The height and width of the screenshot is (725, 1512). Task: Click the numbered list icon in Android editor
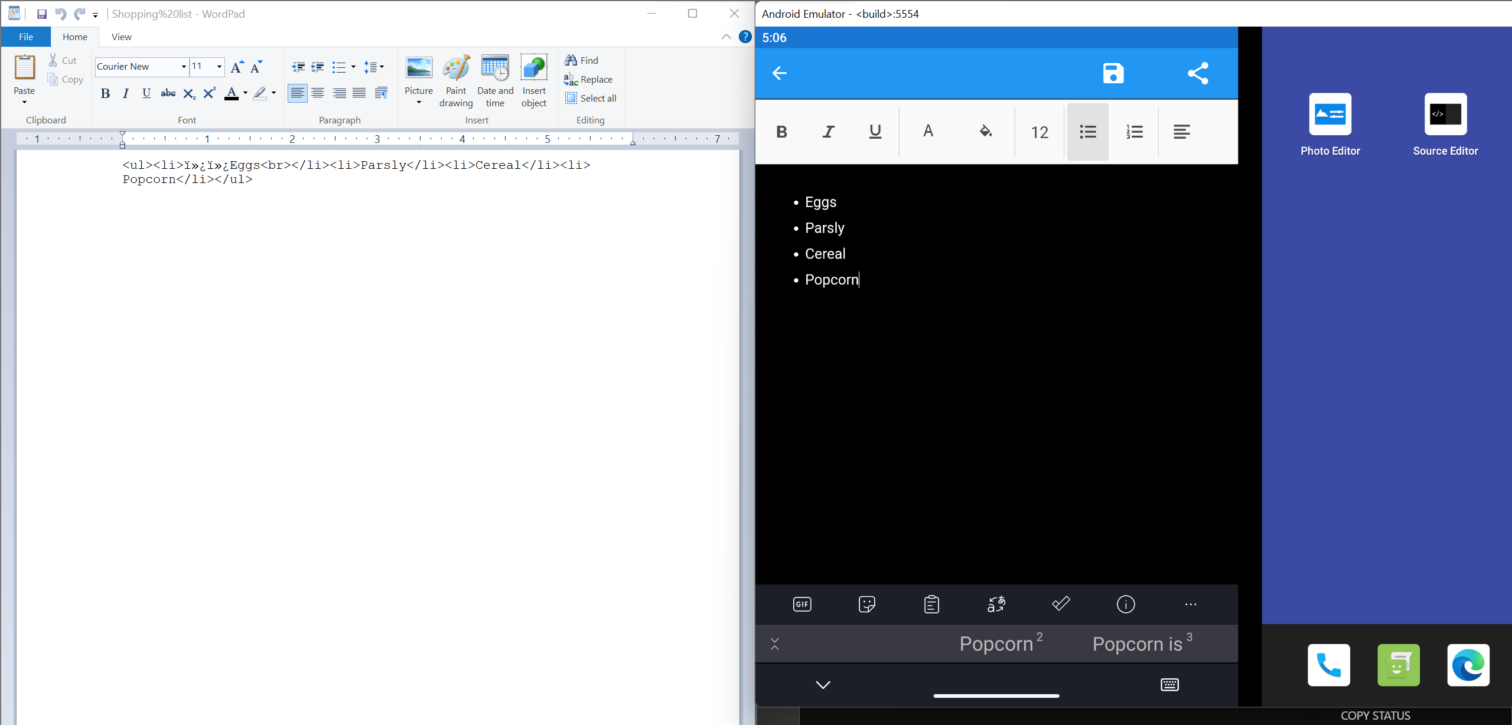1134,132
